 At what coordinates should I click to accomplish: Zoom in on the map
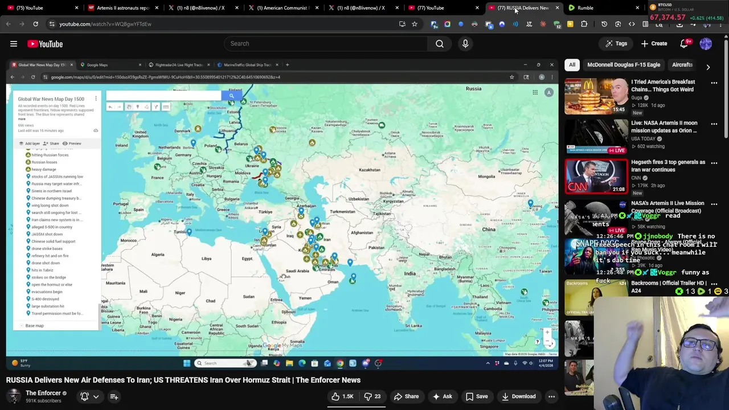coord(547,332)
